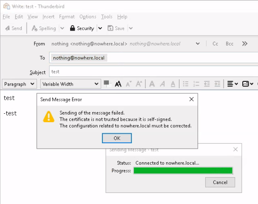Screen dimensions: 258x204
Task: Click the '-test' signature line
Action: click(x=10, y=113)
